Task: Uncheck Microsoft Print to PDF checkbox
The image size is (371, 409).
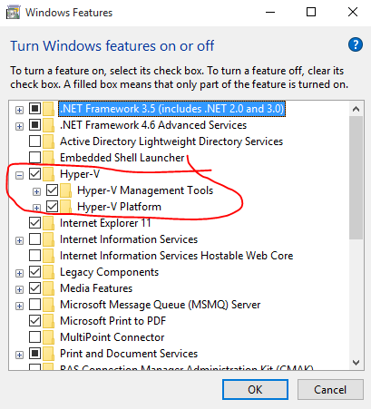Action: point(34,321)
